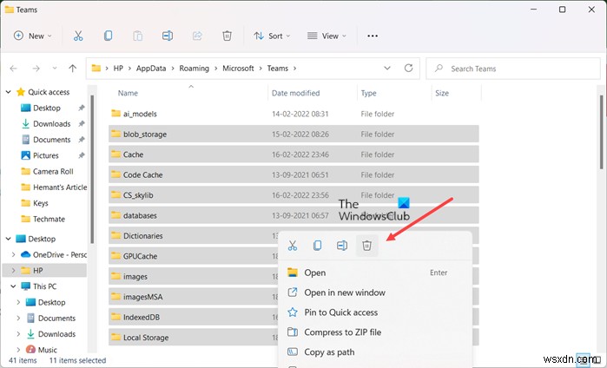The width and height of the screenshot is (607, 368).
Task: Collapse the sidebar Desktop root node
Action: 8,239
